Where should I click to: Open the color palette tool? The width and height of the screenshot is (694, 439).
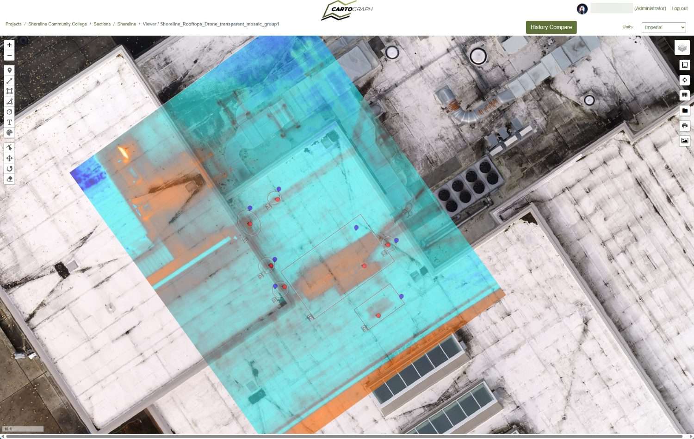9,133
